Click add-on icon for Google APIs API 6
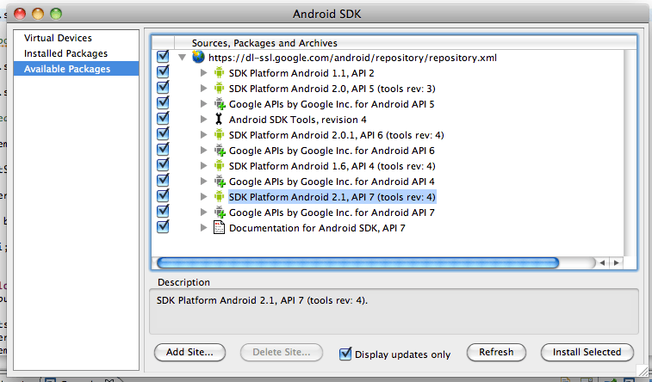 point(220,151)
